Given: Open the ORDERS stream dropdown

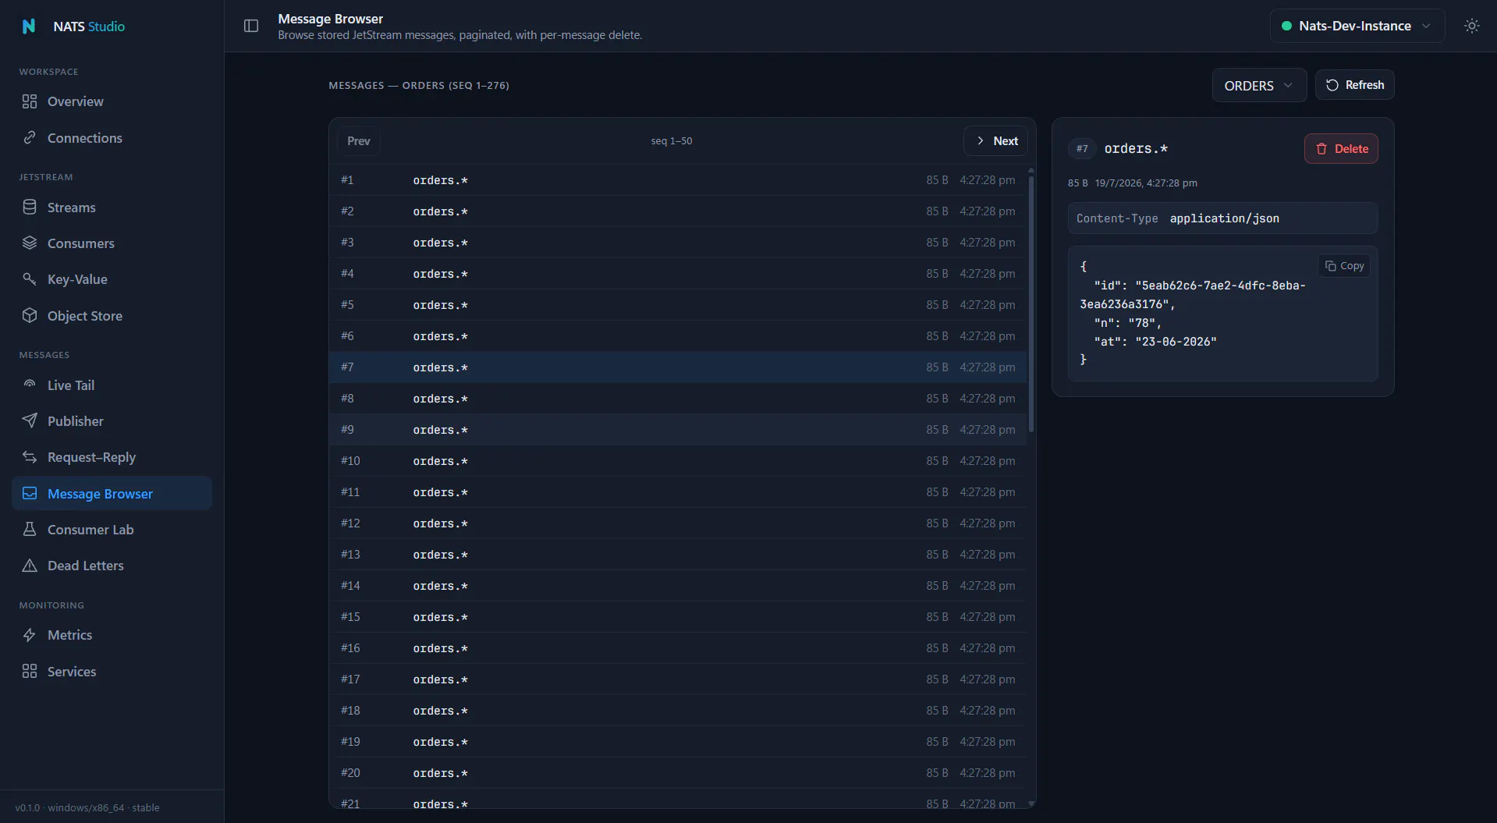Looking at the screenshot, I should (x=1258, y=85).
